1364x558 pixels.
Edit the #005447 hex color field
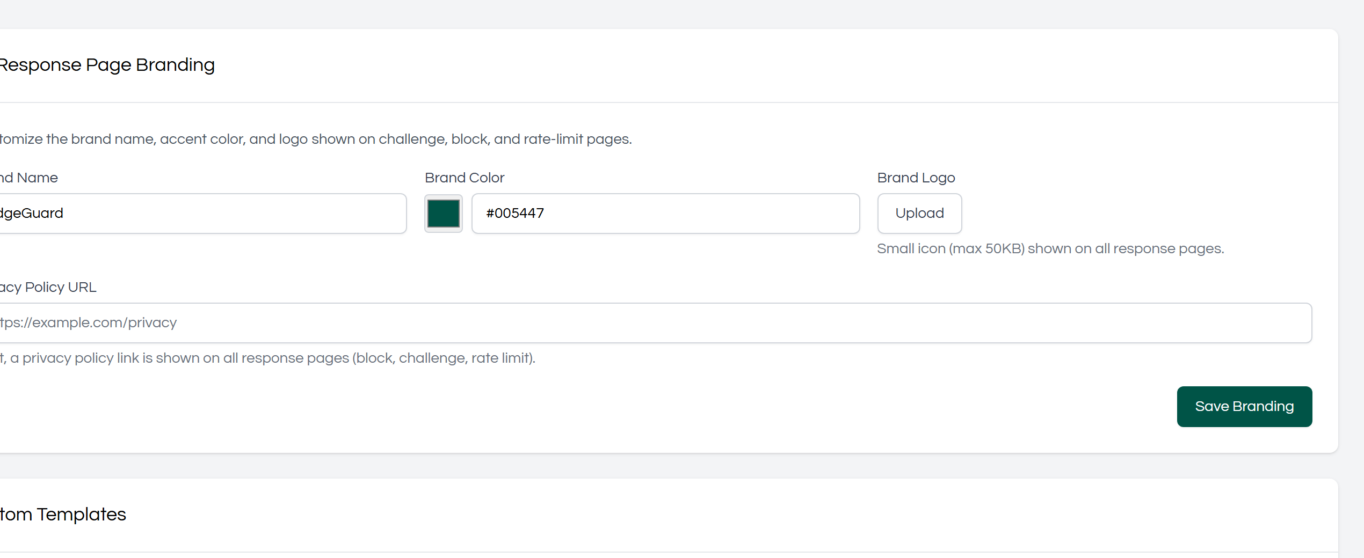(x=665, y=214)
